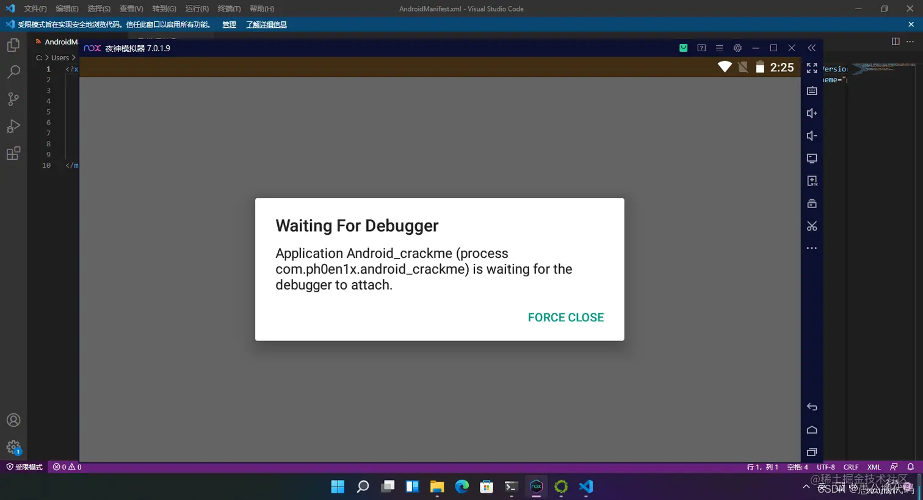Open the 查看(V) menu
Image resolution: width=923 pixels, height=500 pixels.
coord(131,9)
